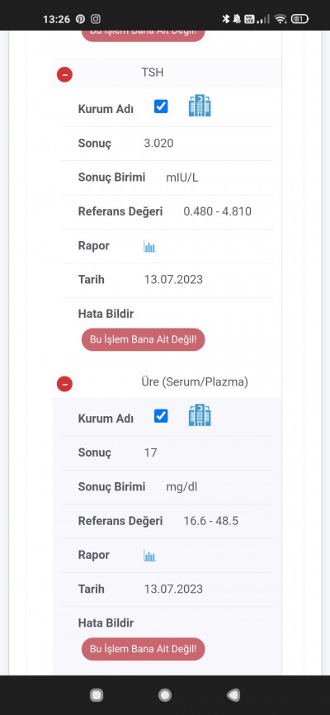This screenshot has height=715, width=330.
Task: Open hospital building icon in Üre section
Action: [200, 415]
